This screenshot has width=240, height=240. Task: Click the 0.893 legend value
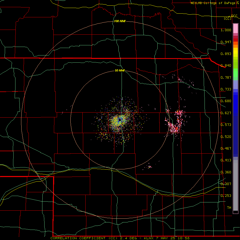[x=226, y=54]
